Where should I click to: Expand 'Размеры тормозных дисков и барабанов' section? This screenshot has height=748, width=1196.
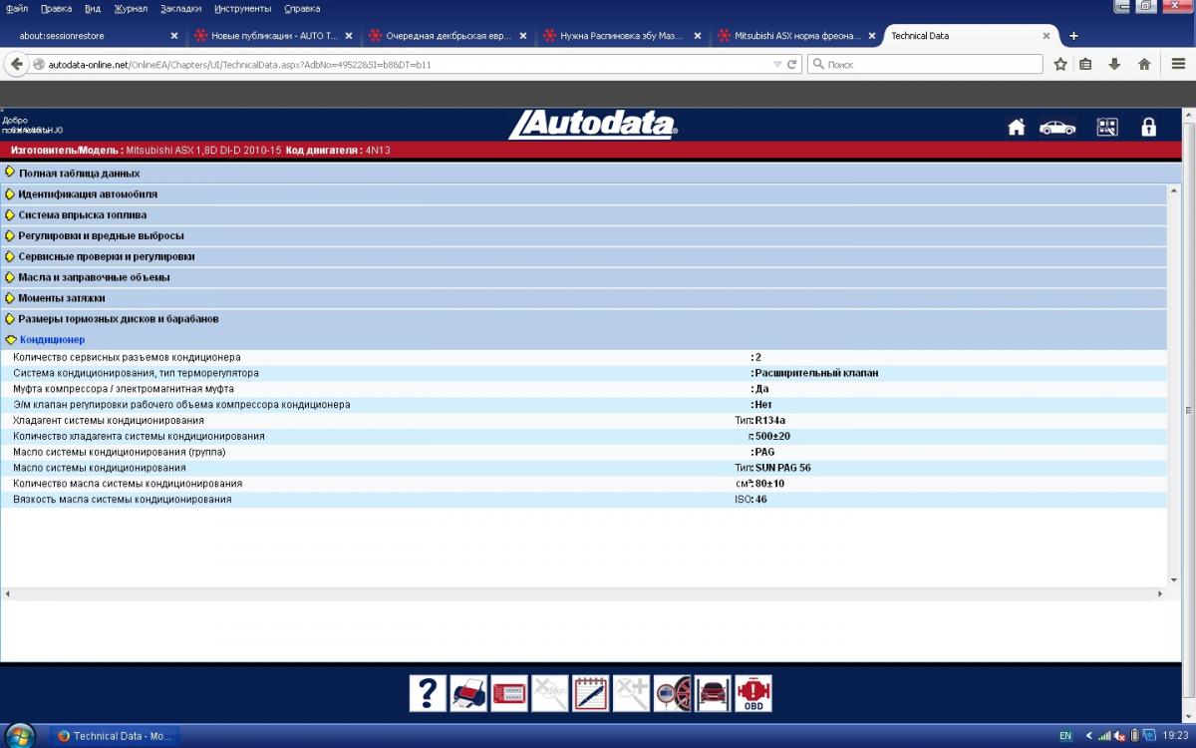click(118, 319)
